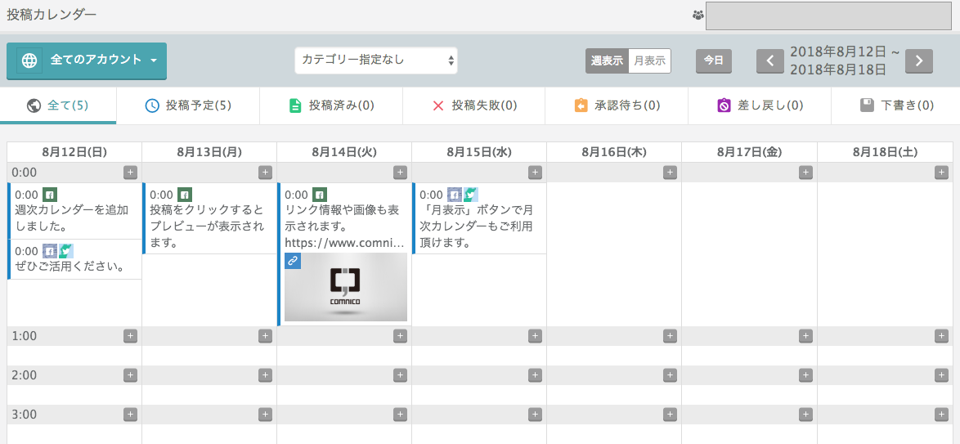
Task: Select the 投稿予定(5) tab
Action: 188,105
